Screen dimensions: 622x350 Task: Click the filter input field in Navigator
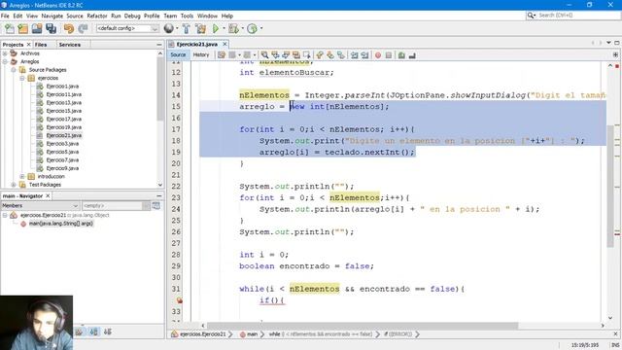click(x=113, y=205)
